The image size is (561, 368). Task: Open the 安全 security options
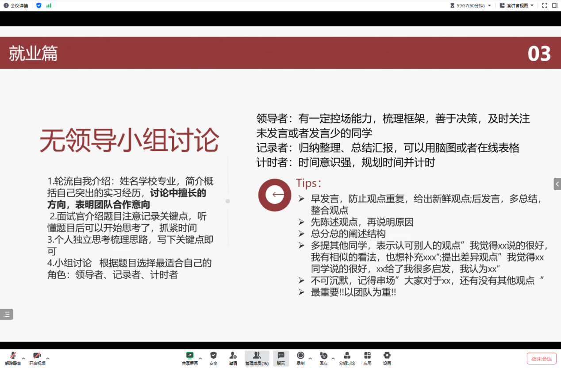coord(213,358)
